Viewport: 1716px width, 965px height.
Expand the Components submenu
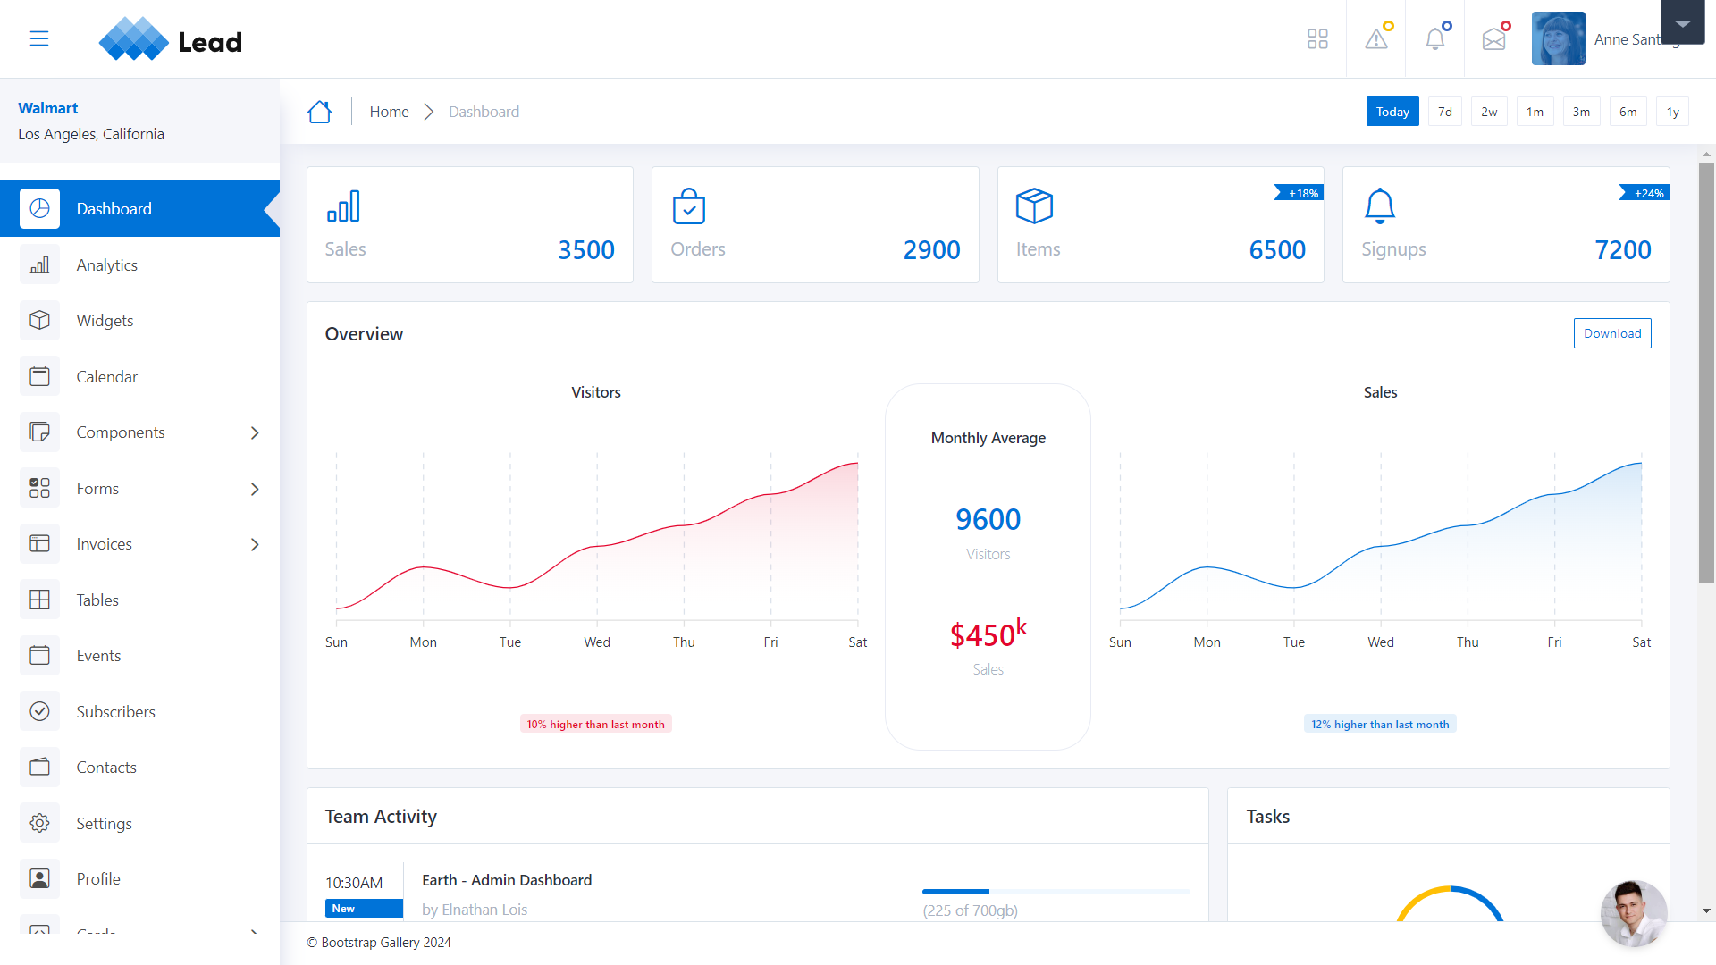(255, 432)
